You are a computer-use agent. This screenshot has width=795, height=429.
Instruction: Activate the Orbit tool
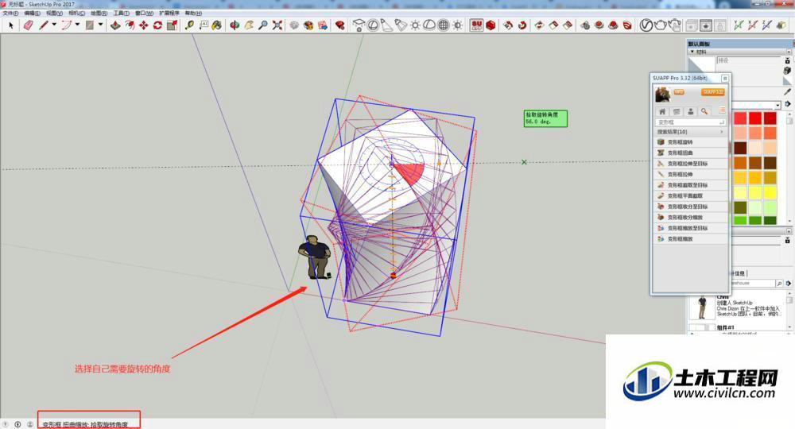[x=235, y=25]
